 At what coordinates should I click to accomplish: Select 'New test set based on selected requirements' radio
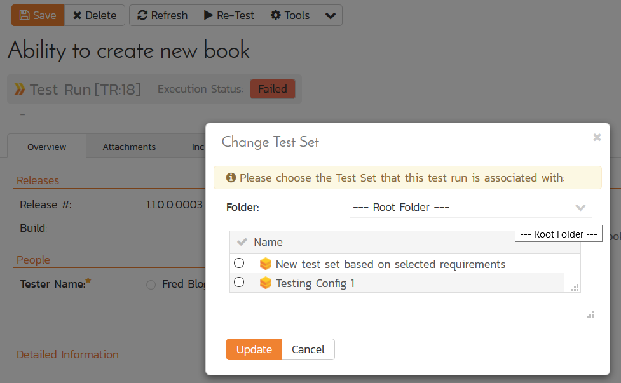(239, 263)
